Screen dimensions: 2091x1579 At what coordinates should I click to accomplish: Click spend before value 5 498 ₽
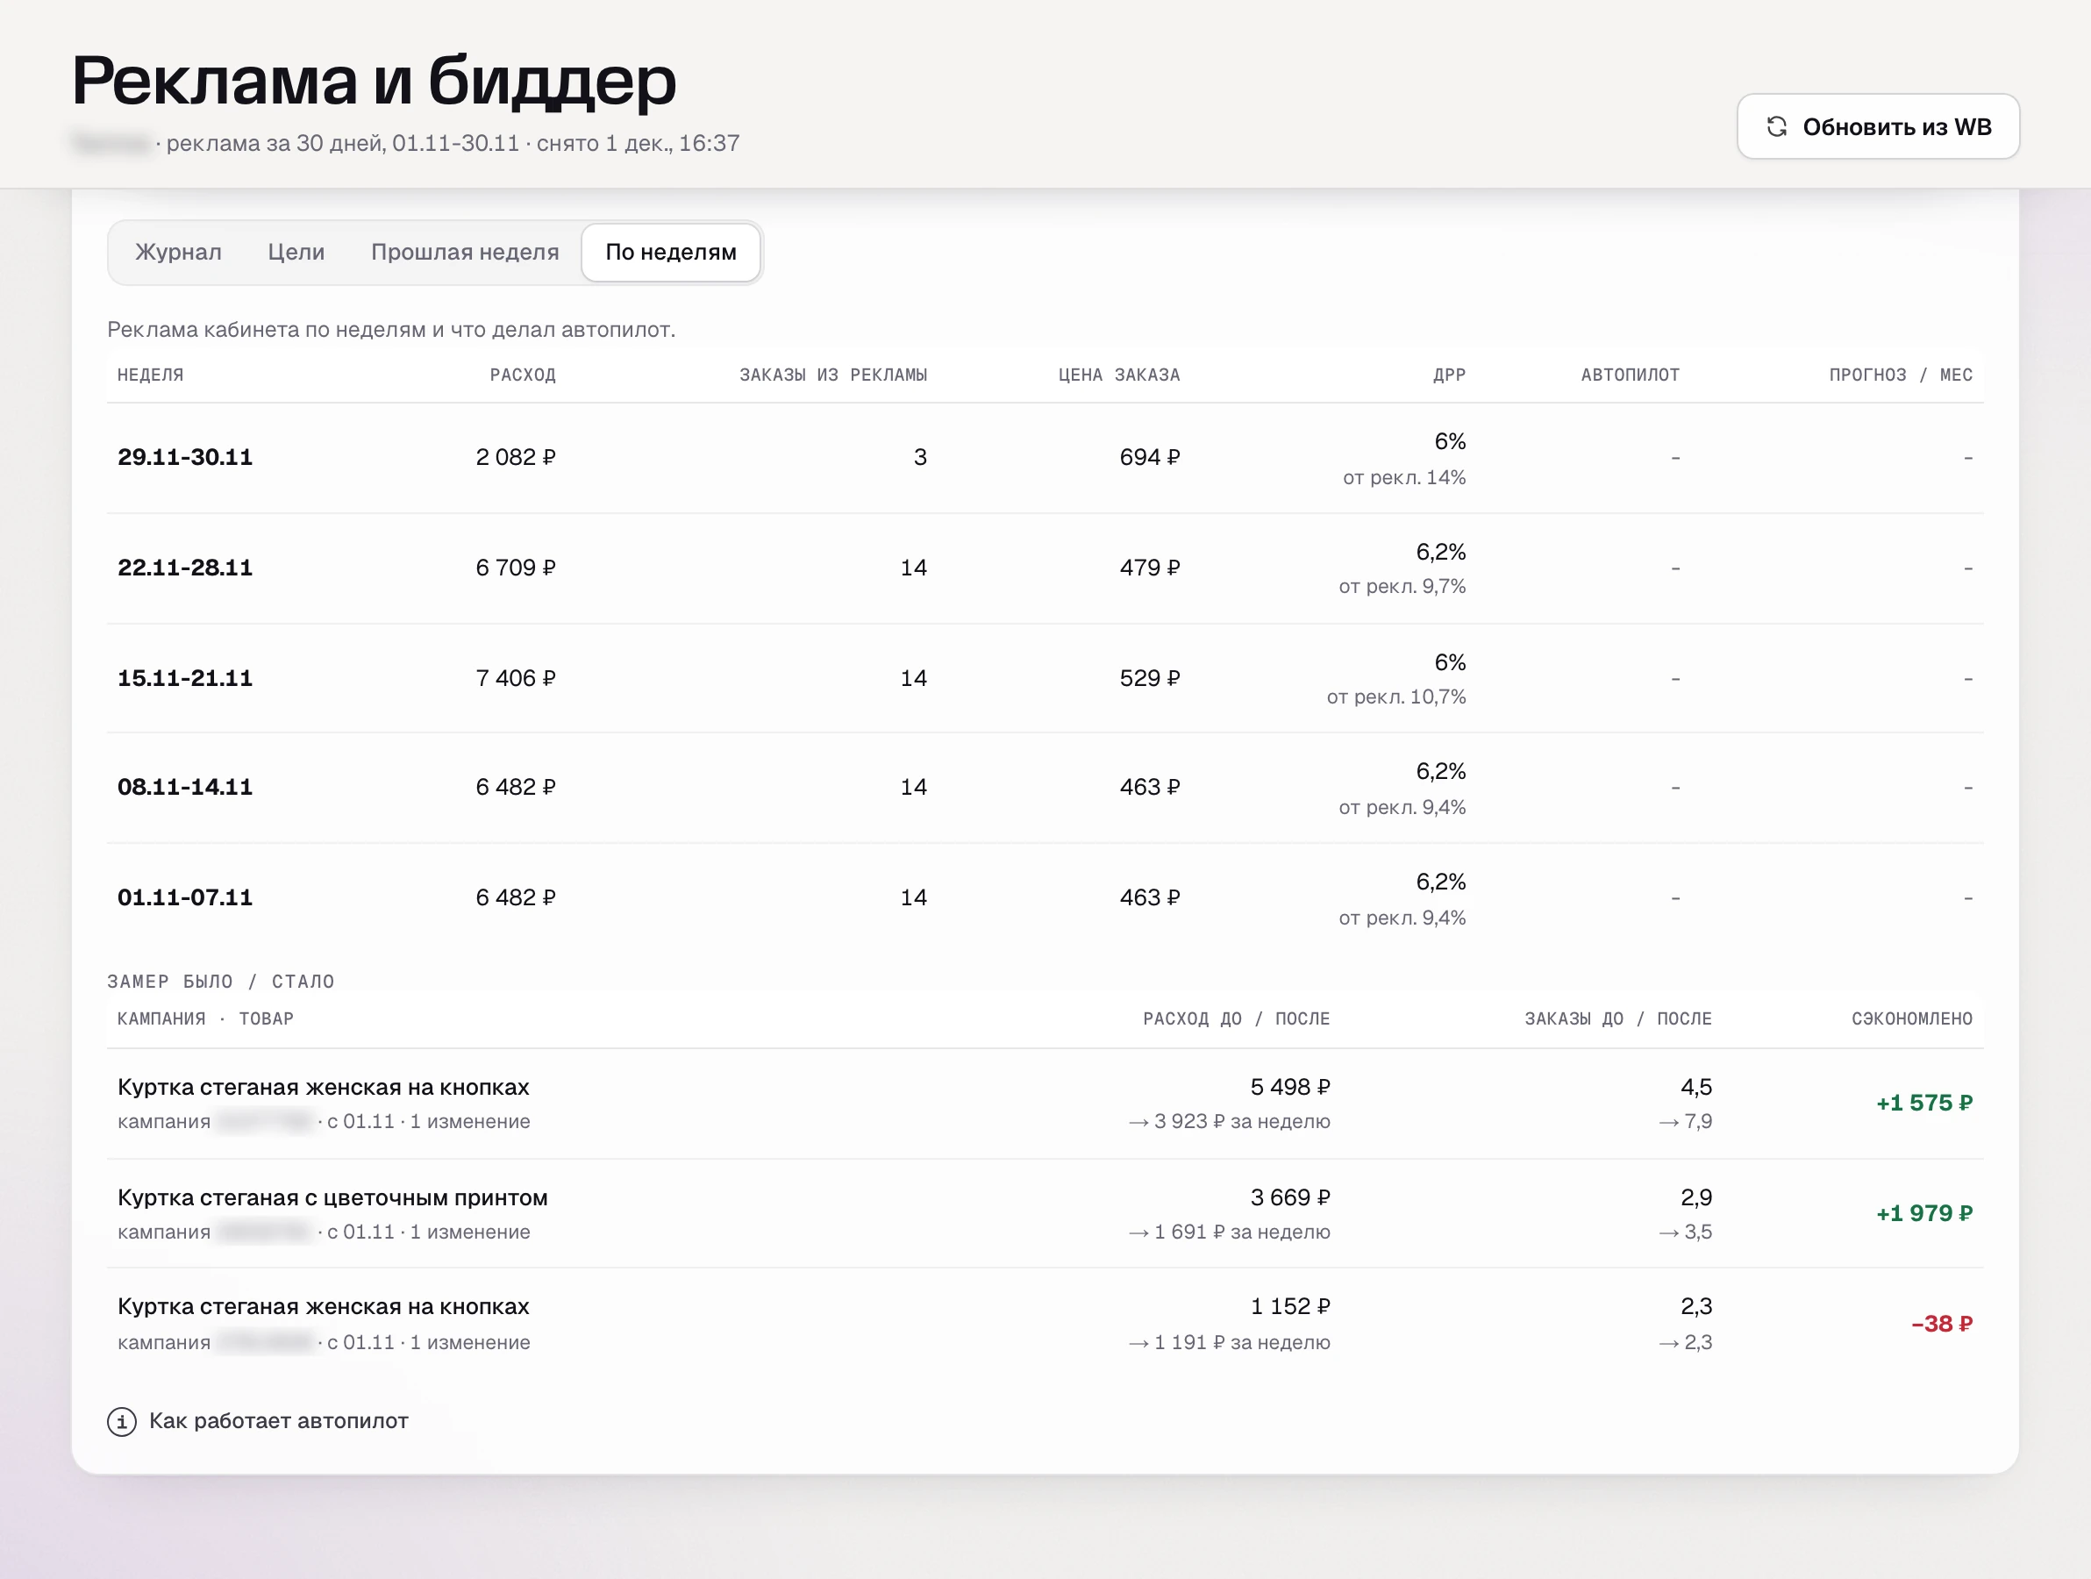[x=1290, y=1088]
